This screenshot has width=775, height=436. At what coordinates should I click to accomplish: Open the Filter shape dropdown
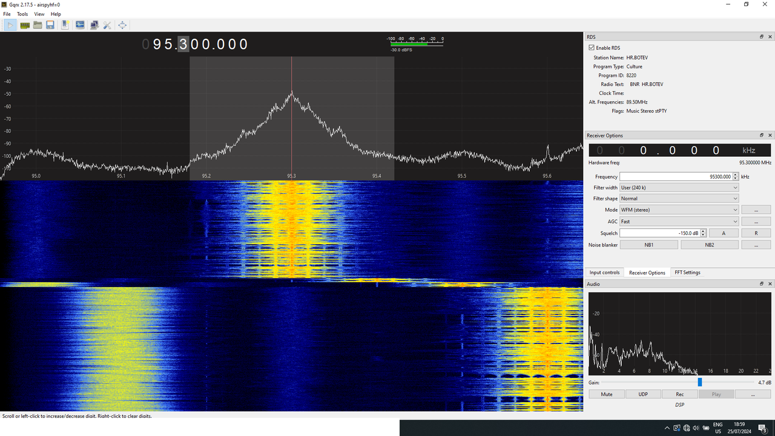coord(679,199)
